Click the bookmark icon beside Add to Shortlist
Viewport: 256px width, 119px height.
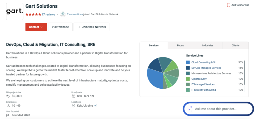coord(228,5)
